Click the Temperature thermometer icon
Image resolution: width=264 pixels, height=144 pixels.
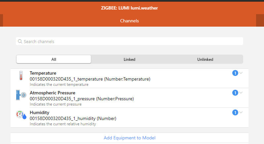click(x=21, y=76)
